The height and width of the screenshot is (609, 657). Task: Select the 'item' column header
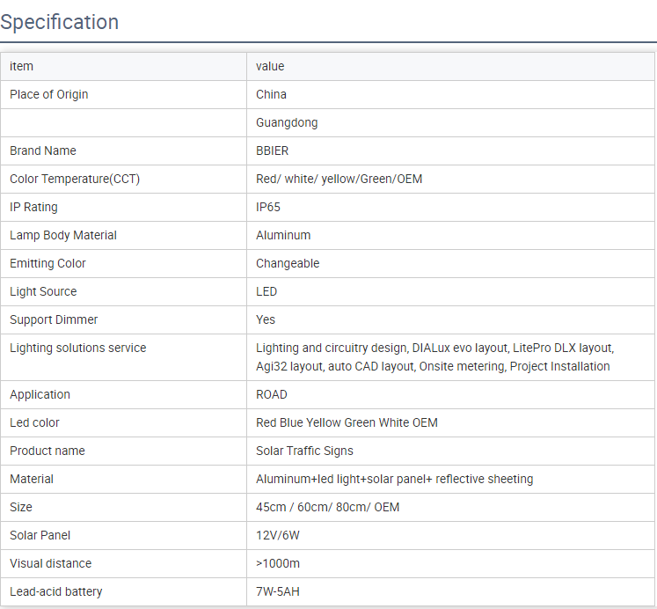tap(21, 66)
